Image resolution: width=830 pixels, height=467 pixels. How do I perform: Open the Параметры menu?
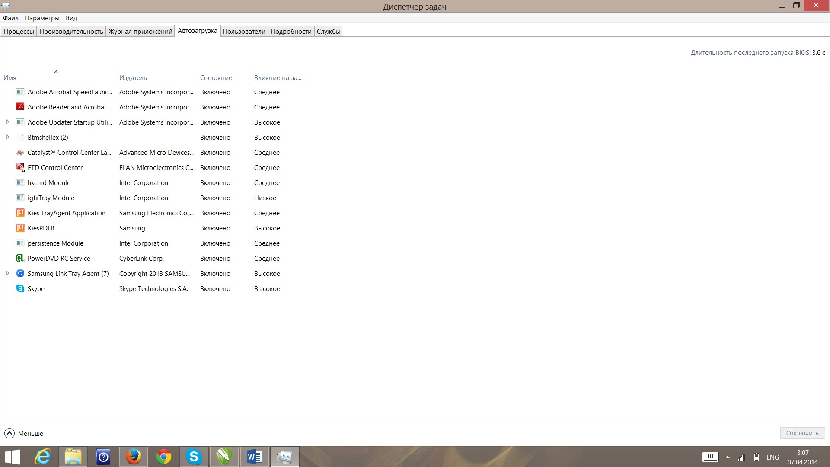[x=42, y=18]
